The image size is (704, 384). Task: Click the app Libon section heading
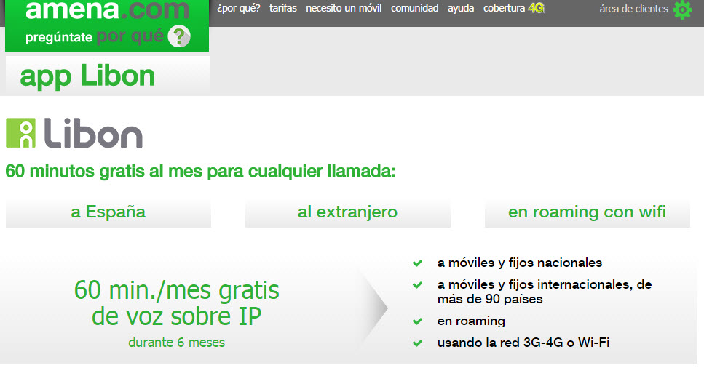click(87, 76)
